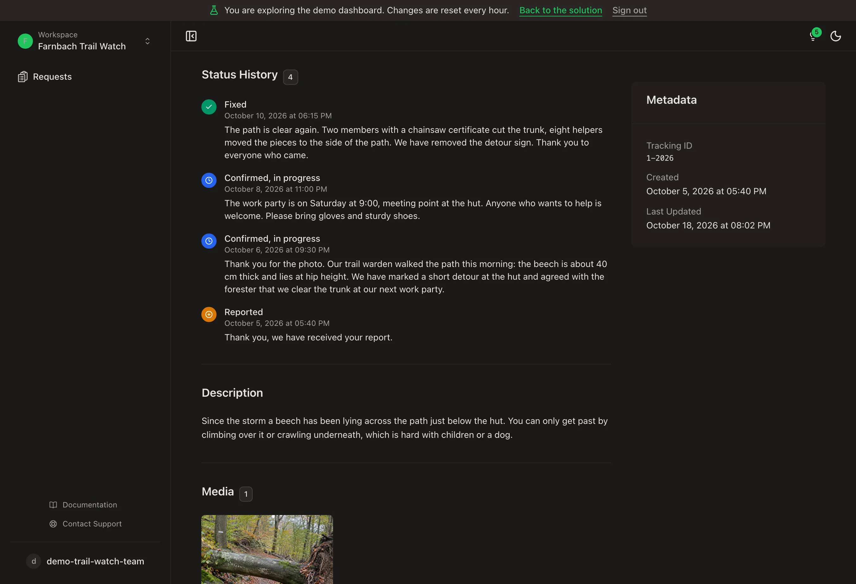856x584 pixels.
Task: Click the clock icon for October 6 entry
Action: coord(209,241)
